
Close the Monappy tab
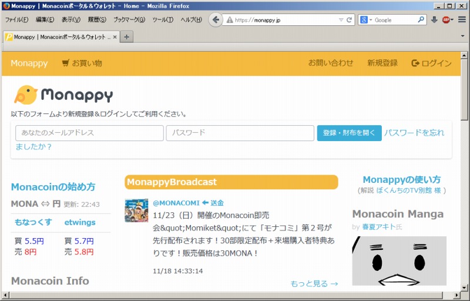pyautogui.click(x=115, y=37)
